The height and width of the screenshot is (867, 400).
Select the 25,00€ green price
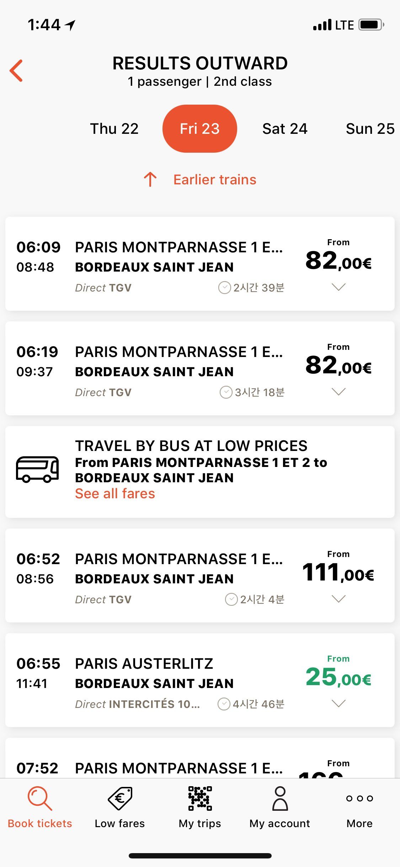pos(338,677)
